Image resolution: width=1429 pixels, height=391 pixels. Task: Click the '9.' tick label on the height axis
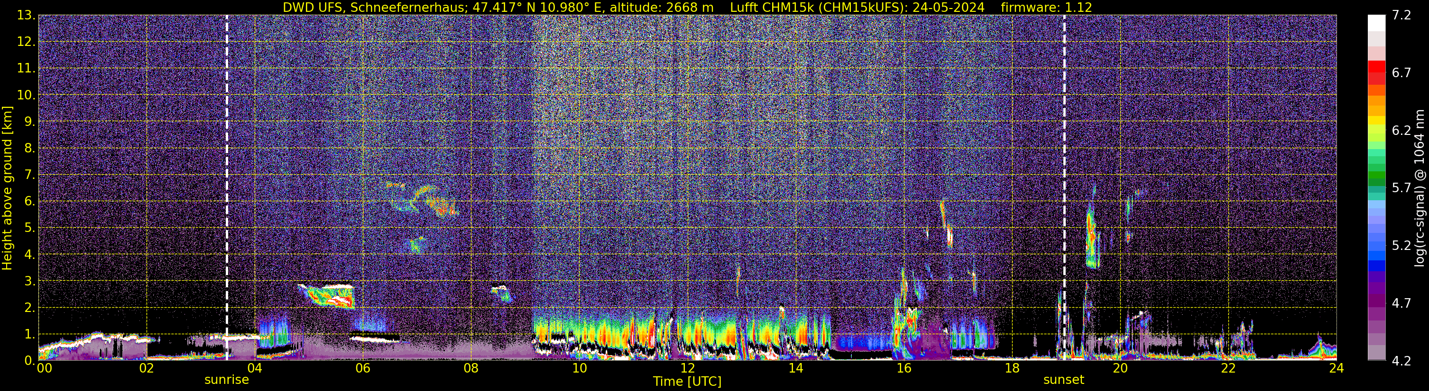[29, 121]
